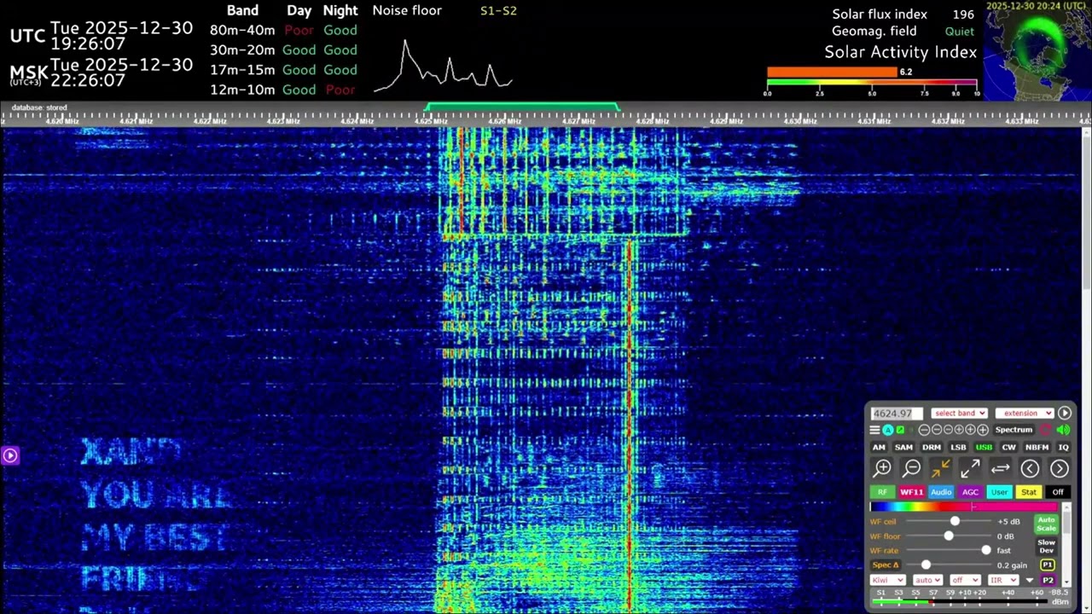Toggle the Spectrum display button

pyautogui.click(x=1014, y=430)
